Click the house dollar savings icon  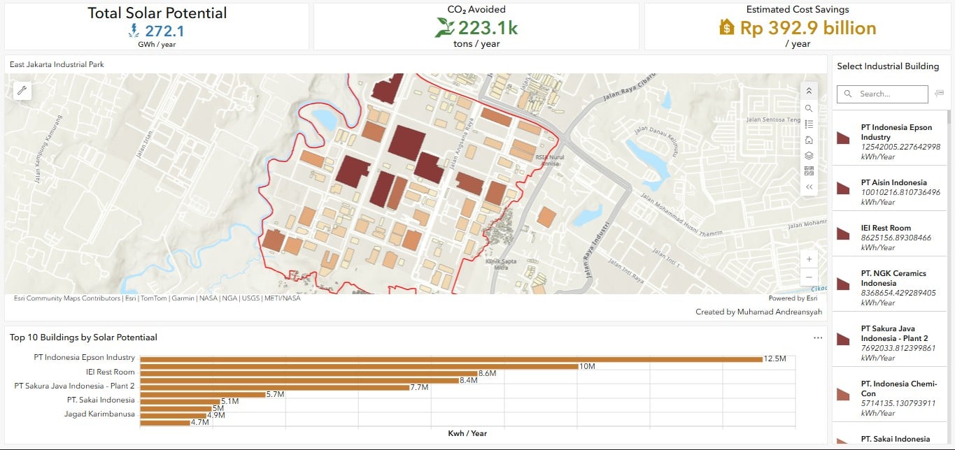point(727,27)
